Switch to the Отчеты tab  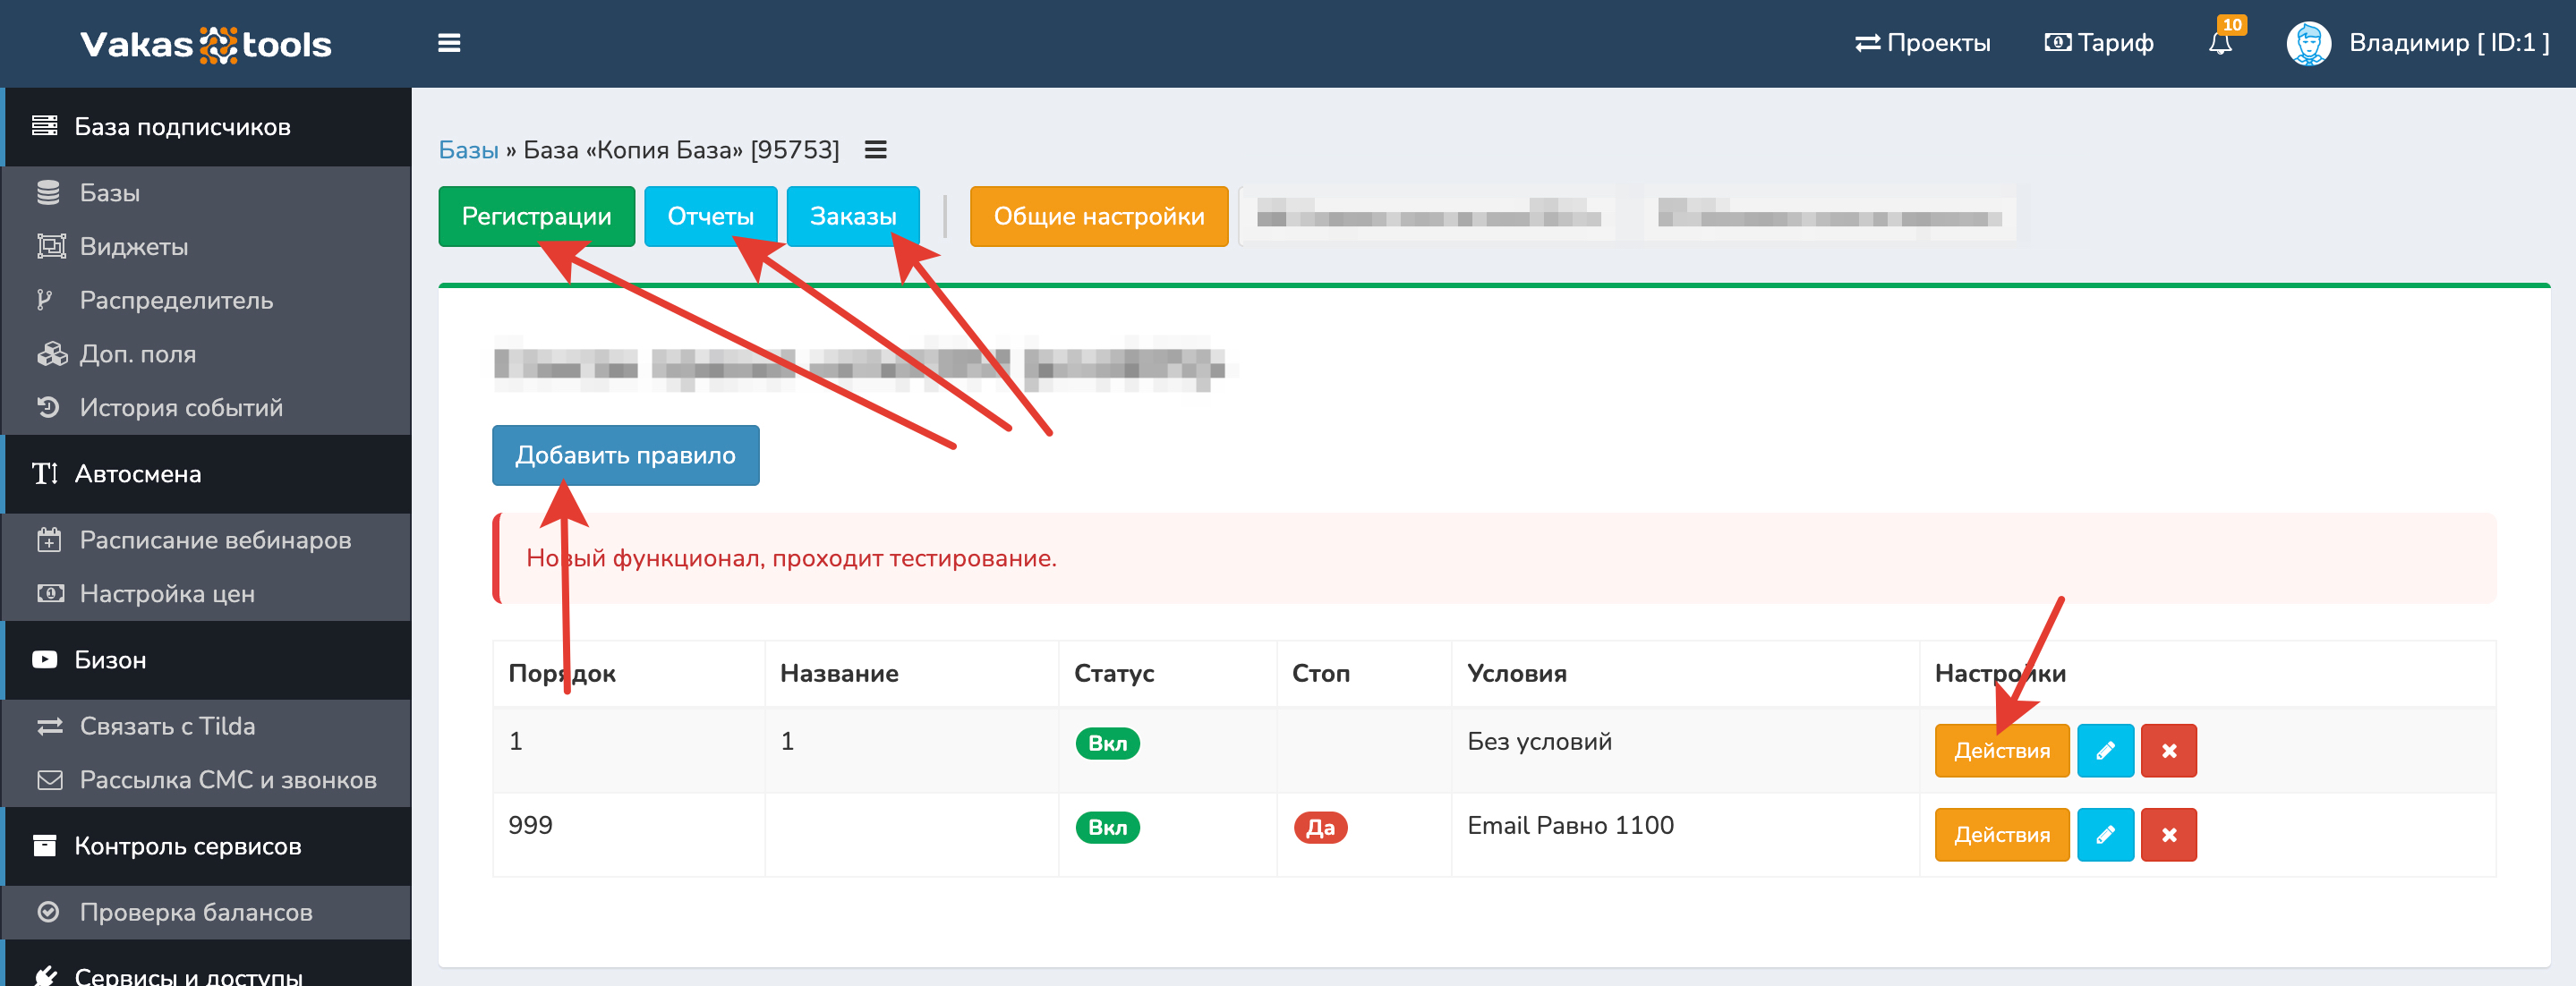coord(710,216)
